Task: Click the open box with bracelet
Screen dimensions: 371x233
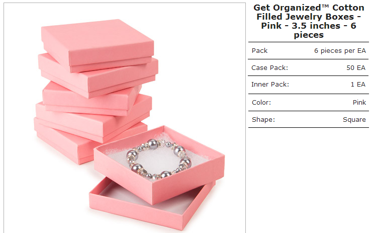Action: coord(159,165)
